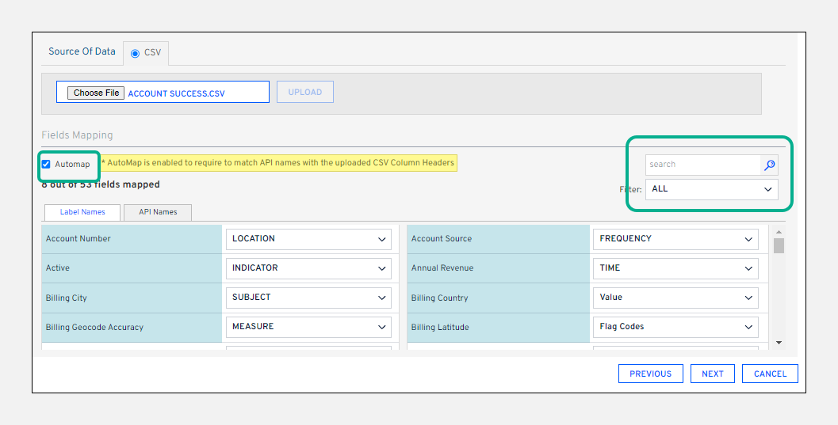Click the scrollbar up arrow

[779, 232]
